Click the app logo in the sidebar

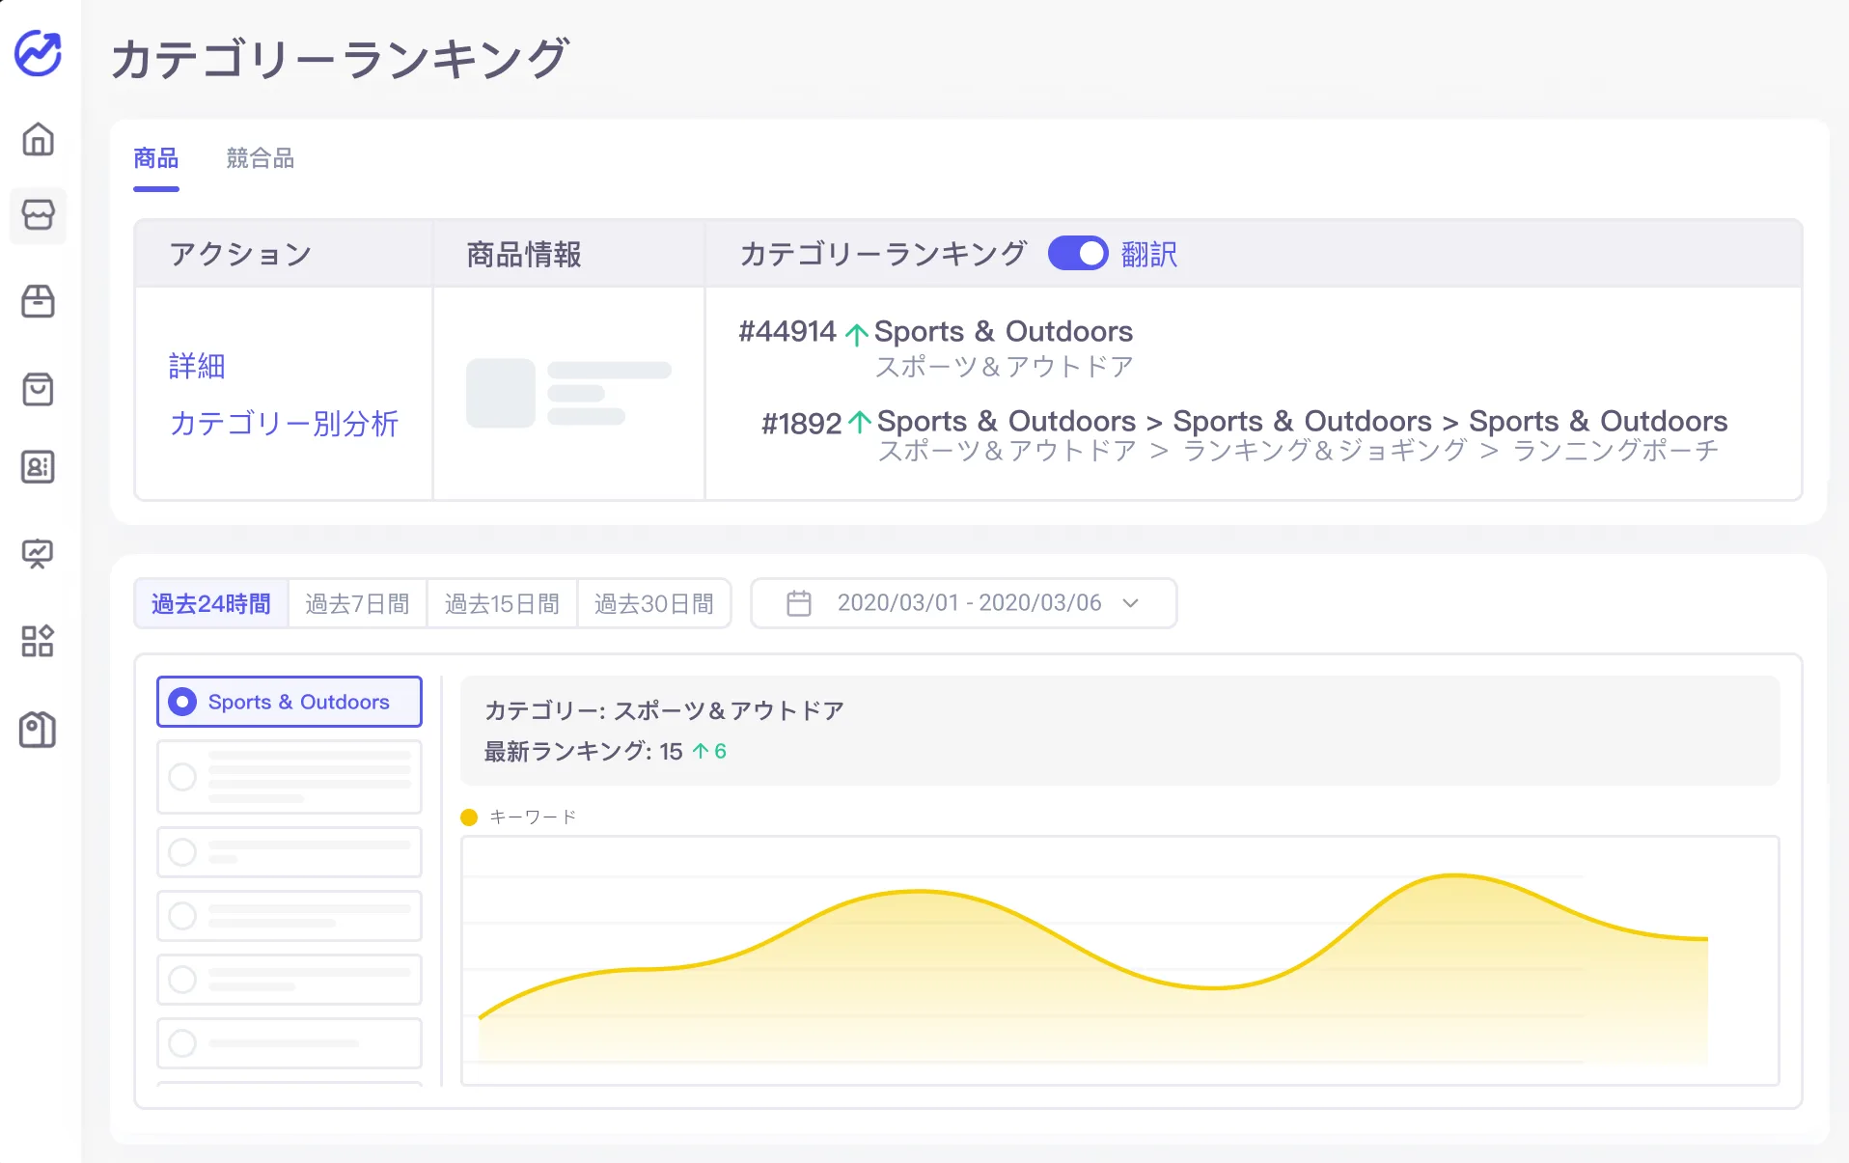pos(39,53)
